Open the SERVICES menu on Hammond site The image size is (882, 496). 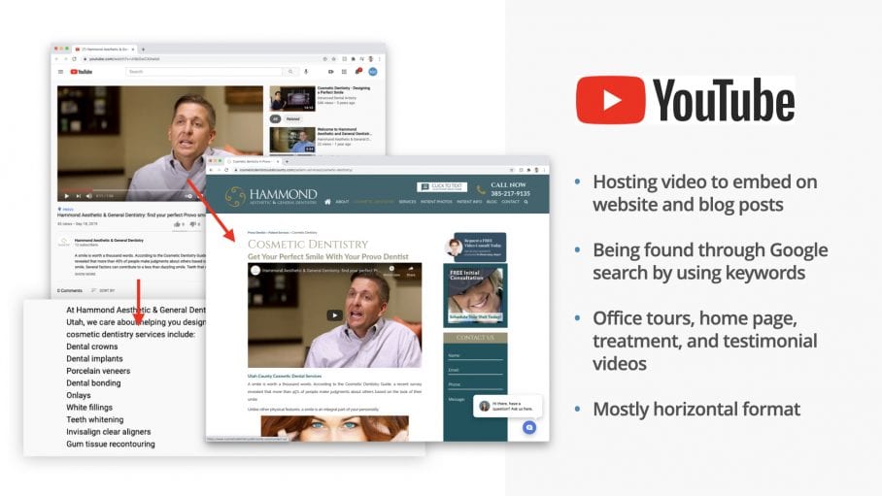407,201
